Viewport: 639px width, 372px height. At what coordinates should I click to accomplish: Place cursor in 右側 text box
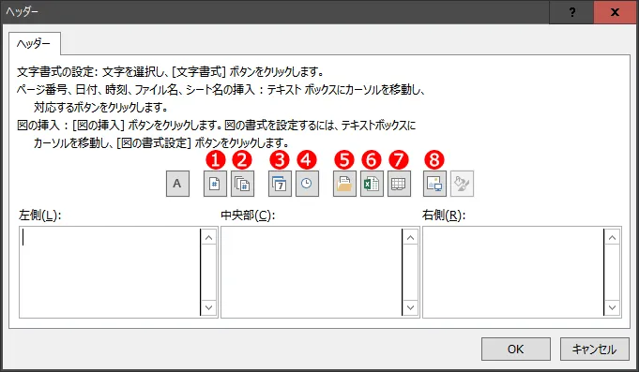(513, 273)
